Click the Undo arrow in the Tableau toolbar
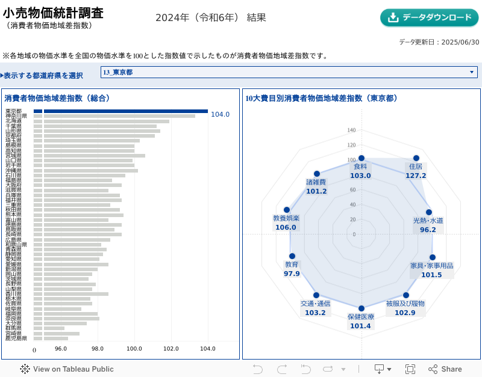This screenshot has width=482, height=377. tap(258, 369)
